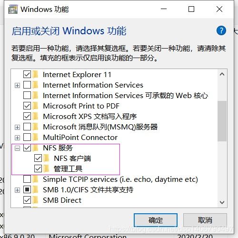Click the 确定 button
The width and height of the screenshot is (238, 238).
[x=156, y=220]
